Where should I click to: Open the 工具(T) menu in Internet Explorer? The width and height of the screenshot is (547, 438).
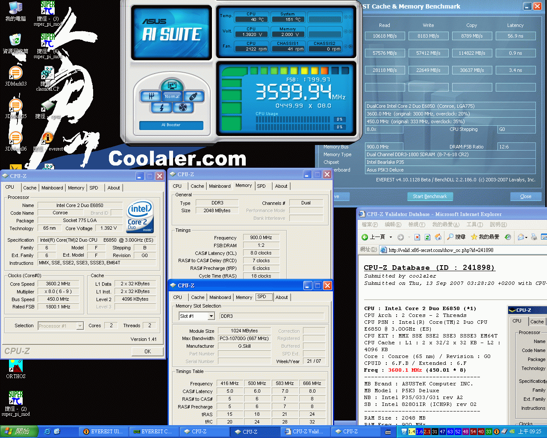point(474,225)
